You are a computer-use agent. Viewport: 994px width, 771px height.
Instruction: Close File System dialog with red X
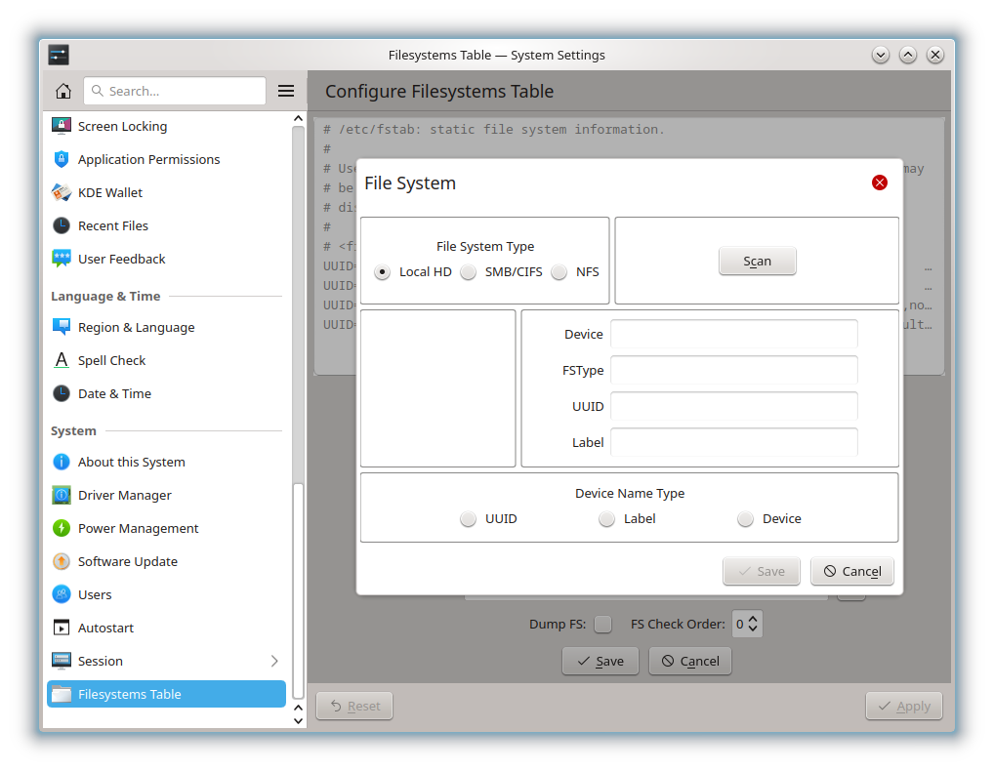pos(879,183)
